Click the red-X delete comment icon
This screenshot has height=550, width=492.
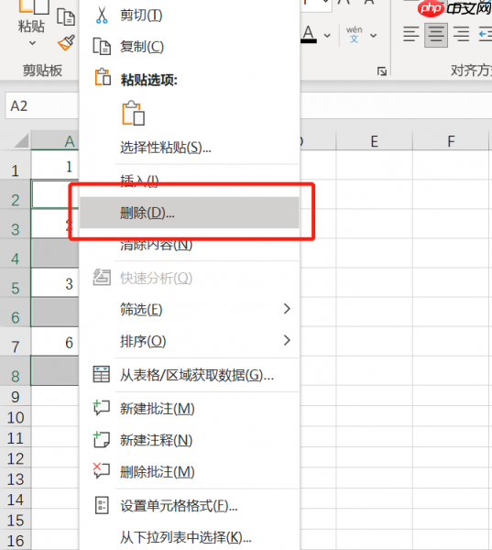[x=102, y=471]
